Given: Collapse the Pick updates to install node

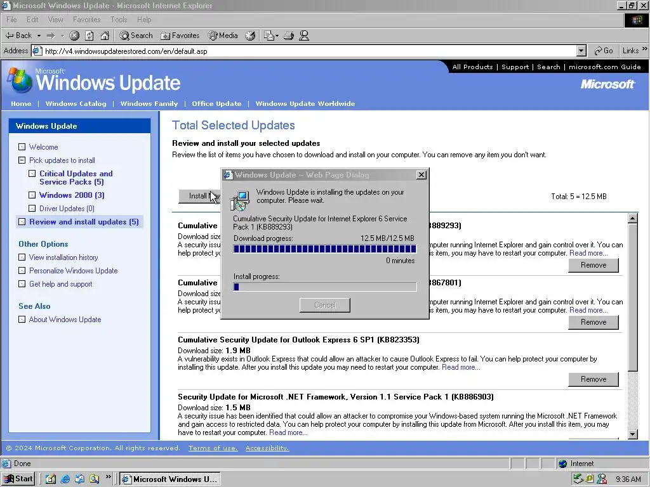Looking at the screenshot, I should (x=22, y=160).
